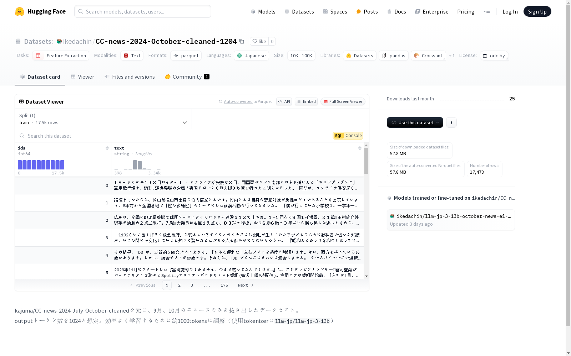Screen dimensions: 571x356
Task: Click the Croissant library tag
Action: tap(428, 56)
